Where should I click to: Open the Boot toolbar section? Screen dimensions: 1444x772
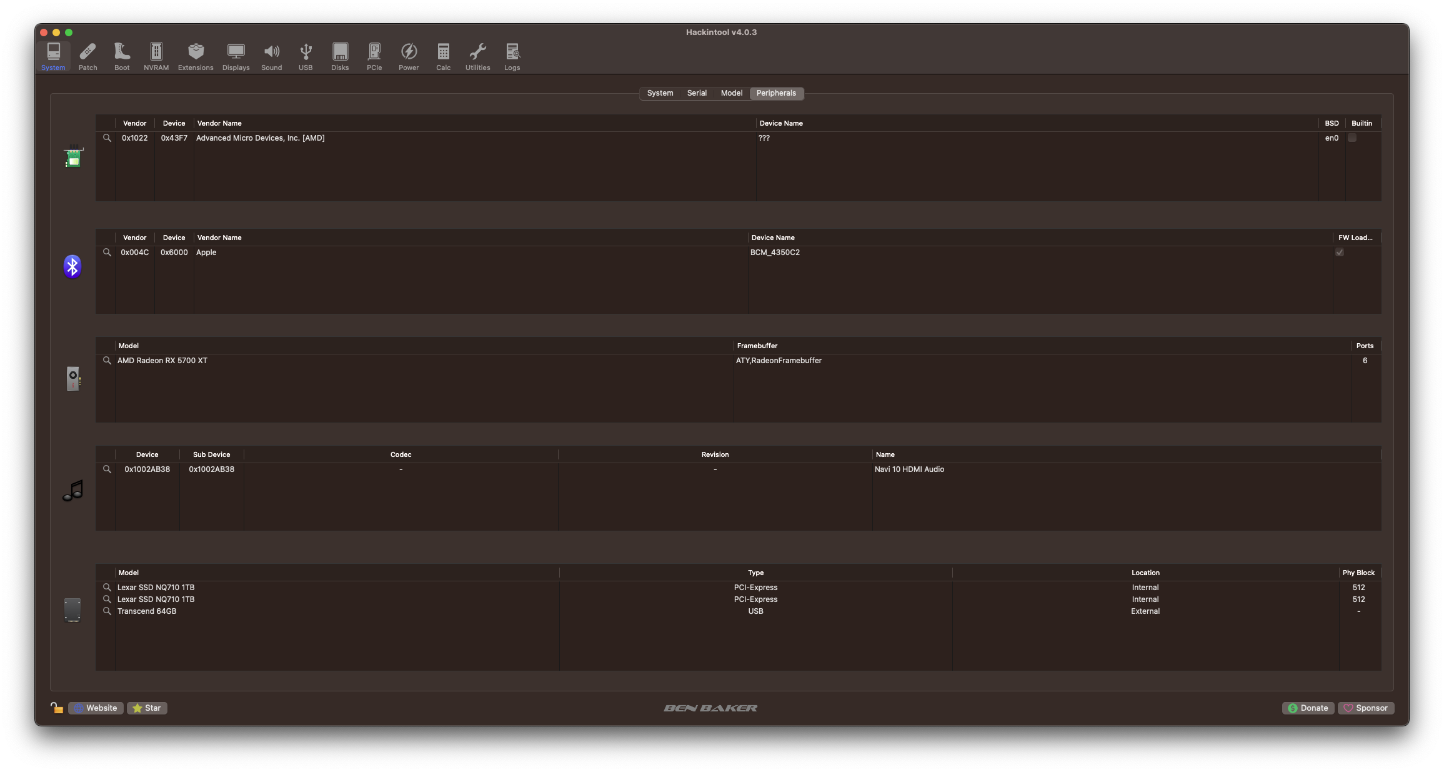pos(122,56)
